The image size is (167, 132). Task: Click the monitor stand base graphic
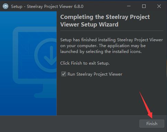[x=45, y=95]
